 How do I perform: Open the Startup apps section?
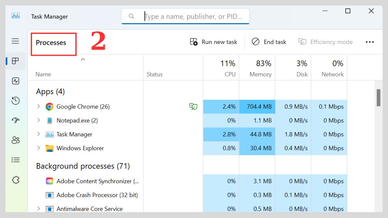pyautogui.click(x=16, y=120)
